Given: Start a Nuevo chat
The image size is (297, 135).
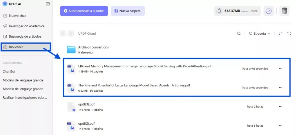Looking at the screenshot, I should click(x=17, y=16).
